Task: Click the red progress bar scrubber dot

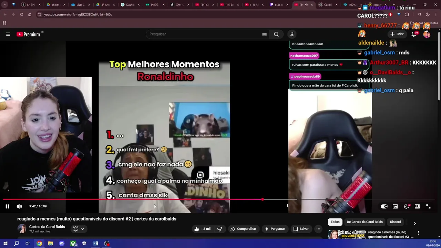Action: [263, 199]
